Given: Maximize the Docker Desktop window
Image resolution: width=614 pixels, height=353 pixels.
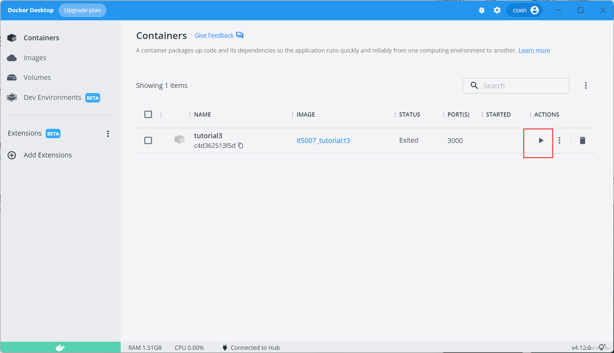Looking at the screenshot, I should [x=581, y=10].
